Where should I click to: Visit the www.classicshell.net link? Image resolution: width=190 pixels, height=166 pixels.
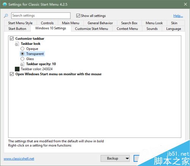pyautogui.click(x=19, y=159)
